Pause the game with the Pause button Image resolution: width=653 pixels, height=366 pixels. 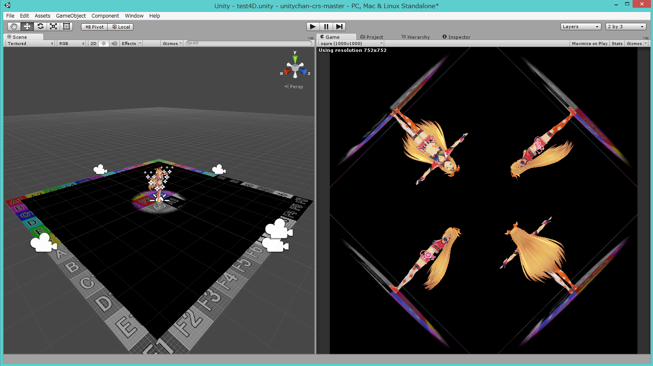[x=326, y=27]
